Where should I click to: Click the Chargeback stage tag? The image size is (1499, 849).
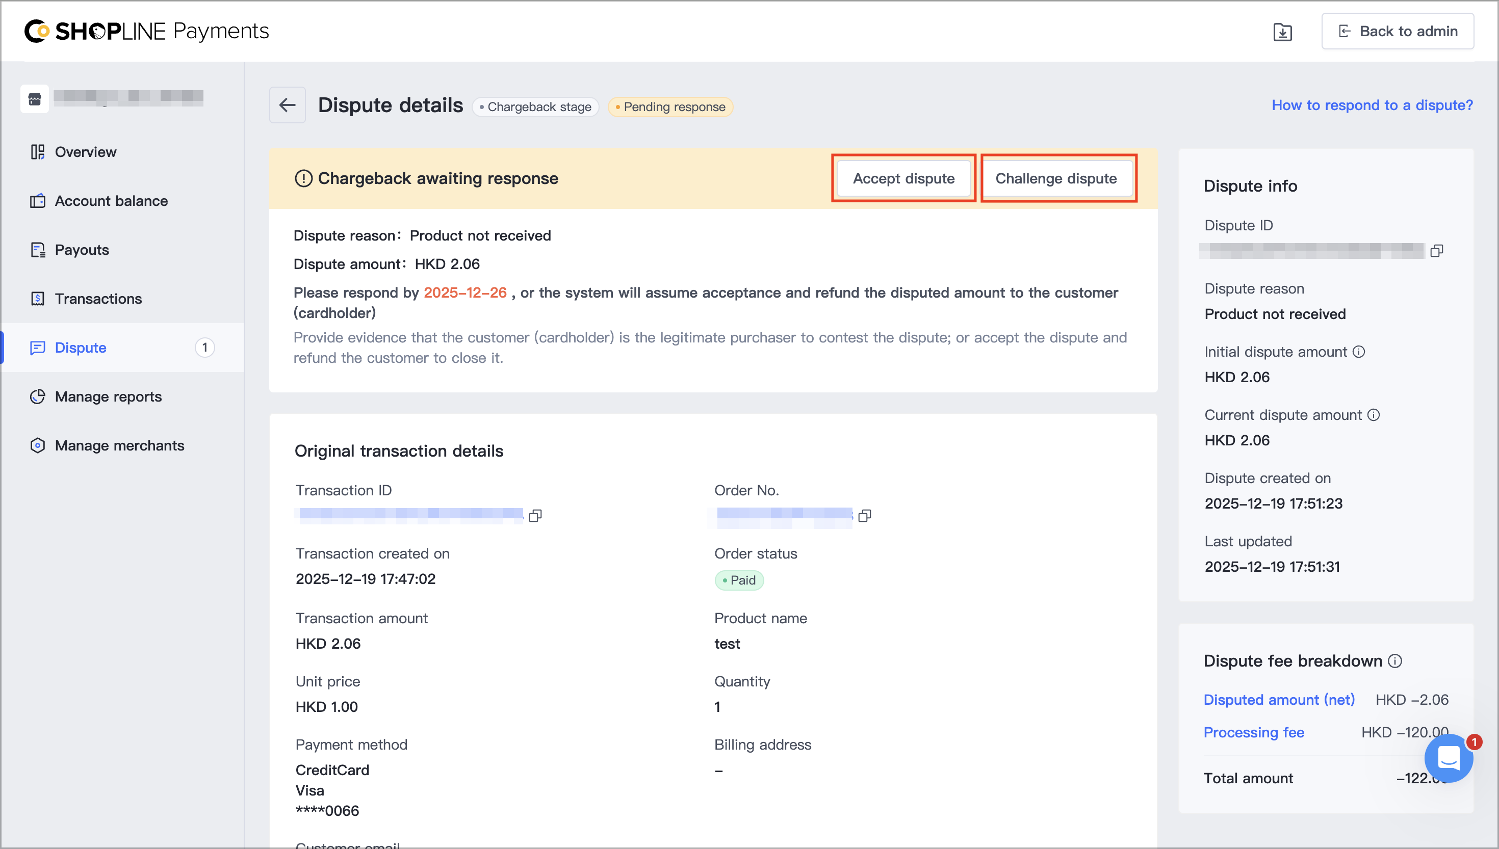click(535, 107)
